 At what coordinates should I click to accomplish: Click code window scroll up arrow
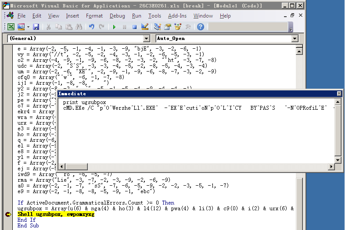(299, 51)
